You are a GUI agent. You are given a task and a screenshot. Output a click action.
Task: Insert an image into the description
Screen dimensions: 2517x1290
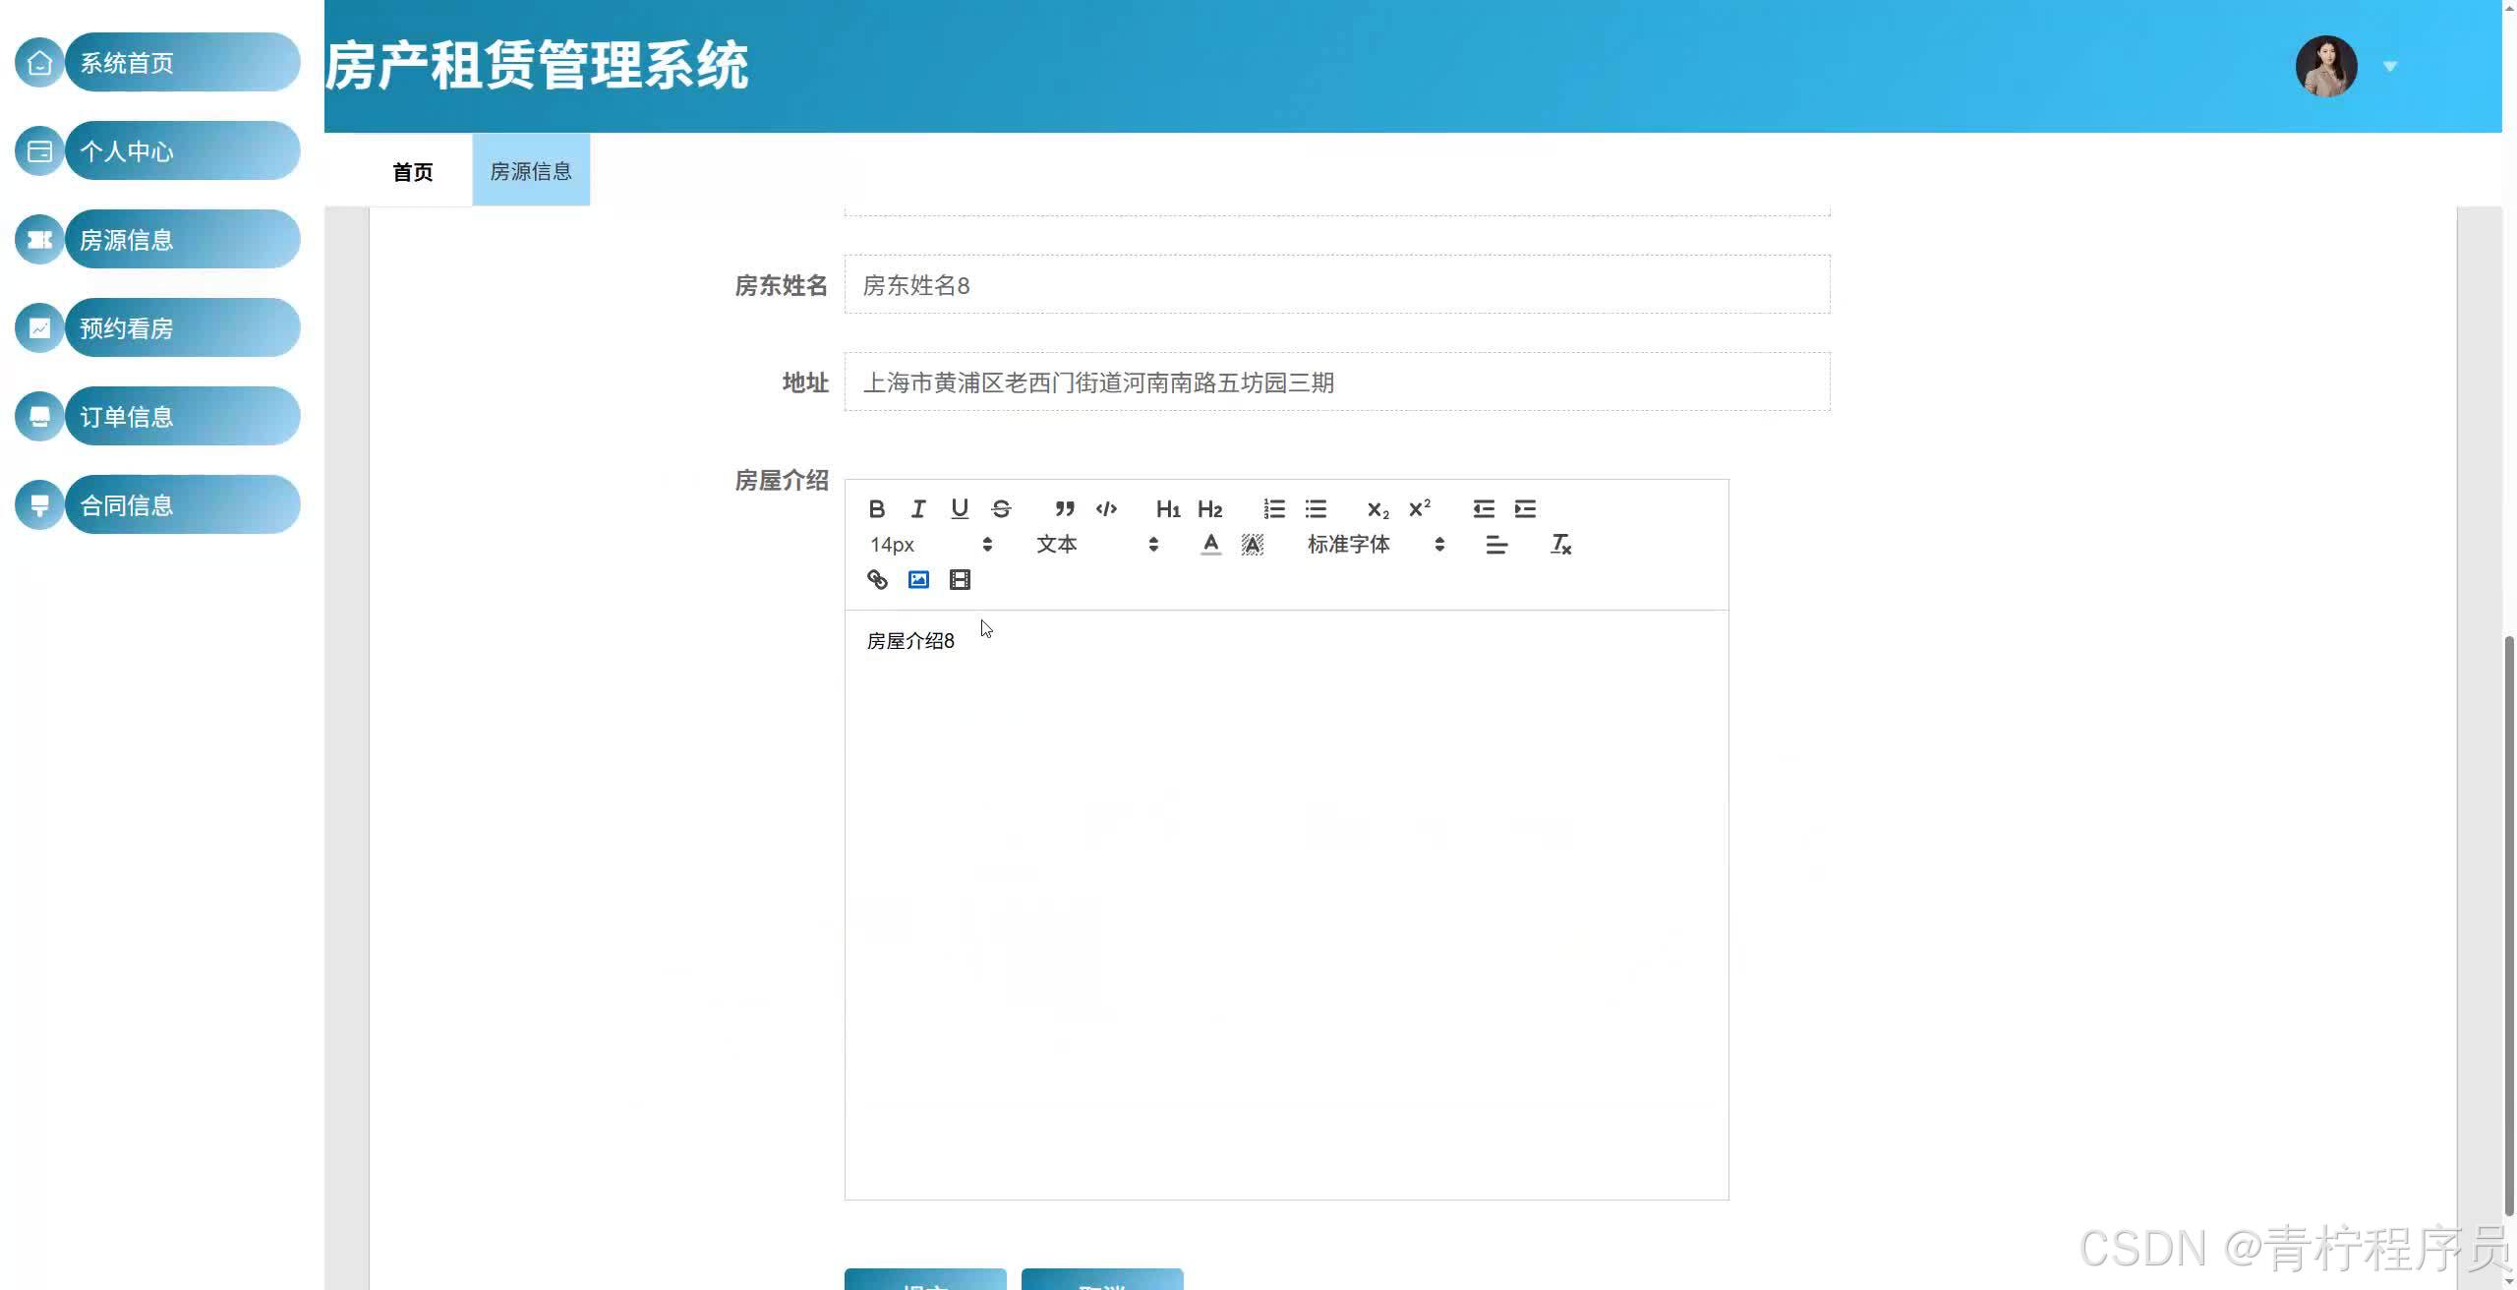tap(917, 579)
